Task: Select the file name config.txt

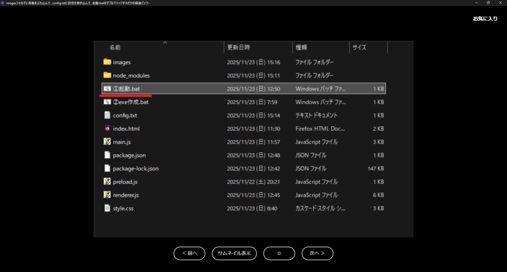Action: [125, 115]
